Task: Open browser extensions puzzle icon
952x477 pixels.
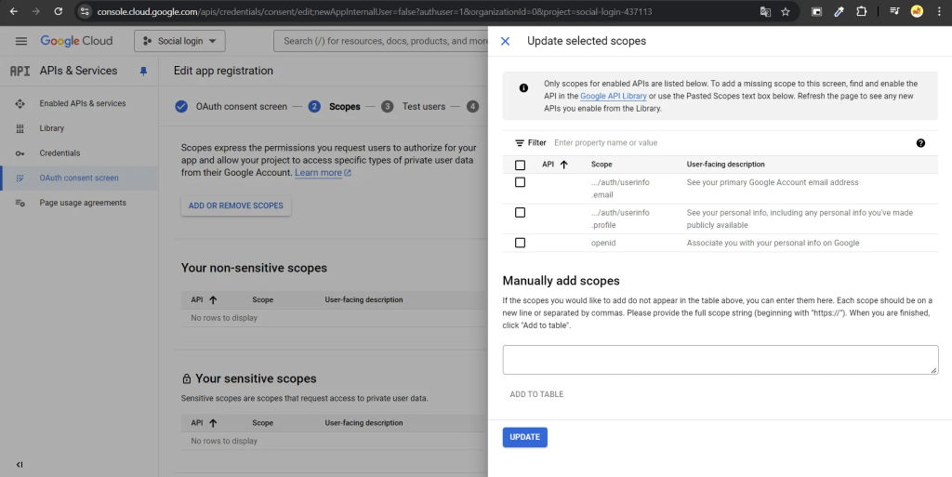Action: pyautogui.click(x=861, y=12)
